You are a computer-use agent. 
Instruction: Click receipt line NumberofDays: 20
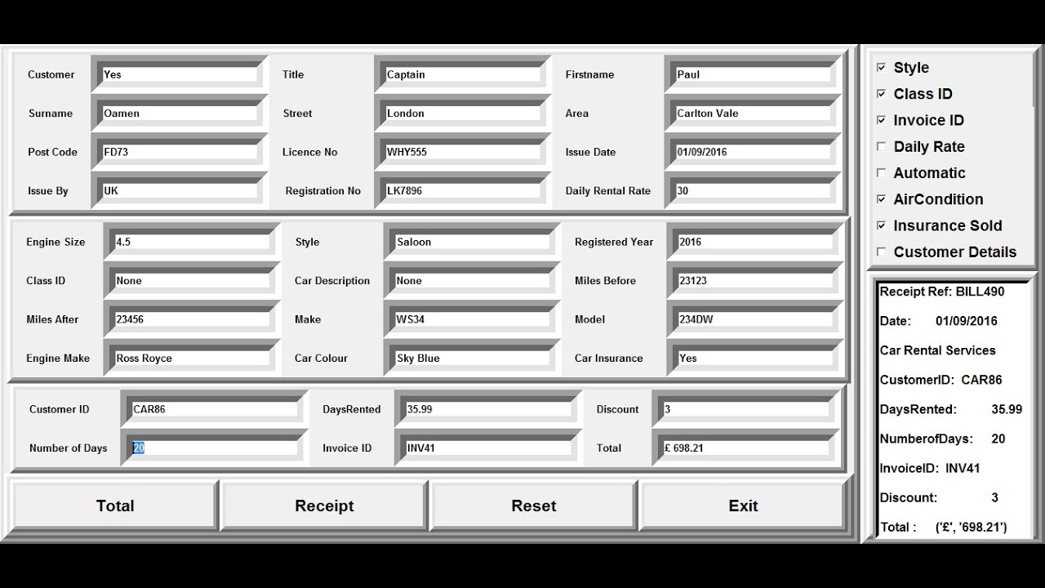tap(942, 439)
